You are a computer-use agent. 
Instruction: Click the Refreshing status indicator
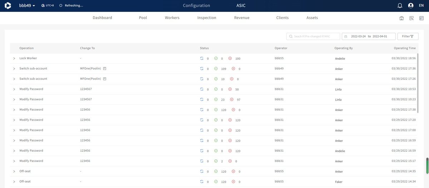tap(71, 6)
